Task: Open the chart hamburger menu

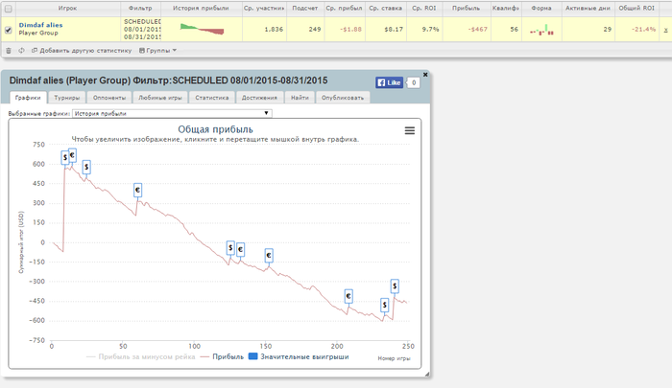Action: click(410, 130)
